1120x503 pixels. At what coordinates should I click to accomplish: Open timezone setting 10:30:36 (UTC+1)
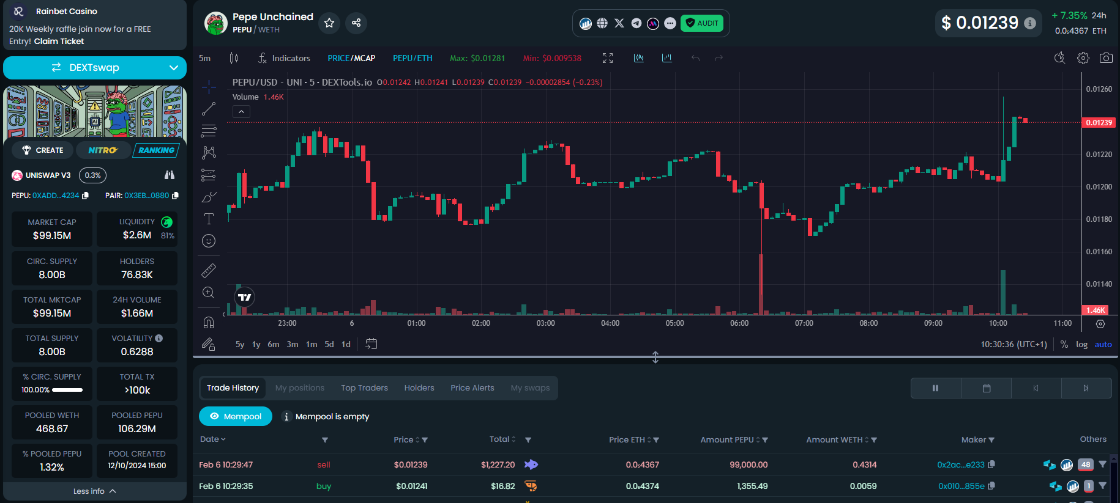click(1014, 344)
